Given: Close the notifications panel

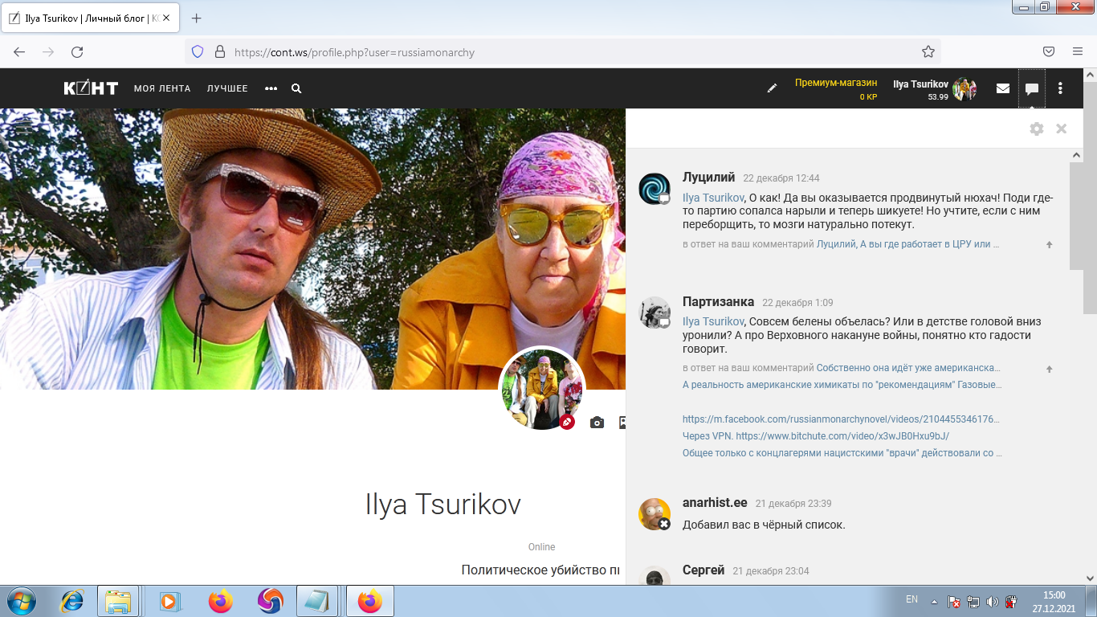Looking at the screenshot, I should 1061,129.
